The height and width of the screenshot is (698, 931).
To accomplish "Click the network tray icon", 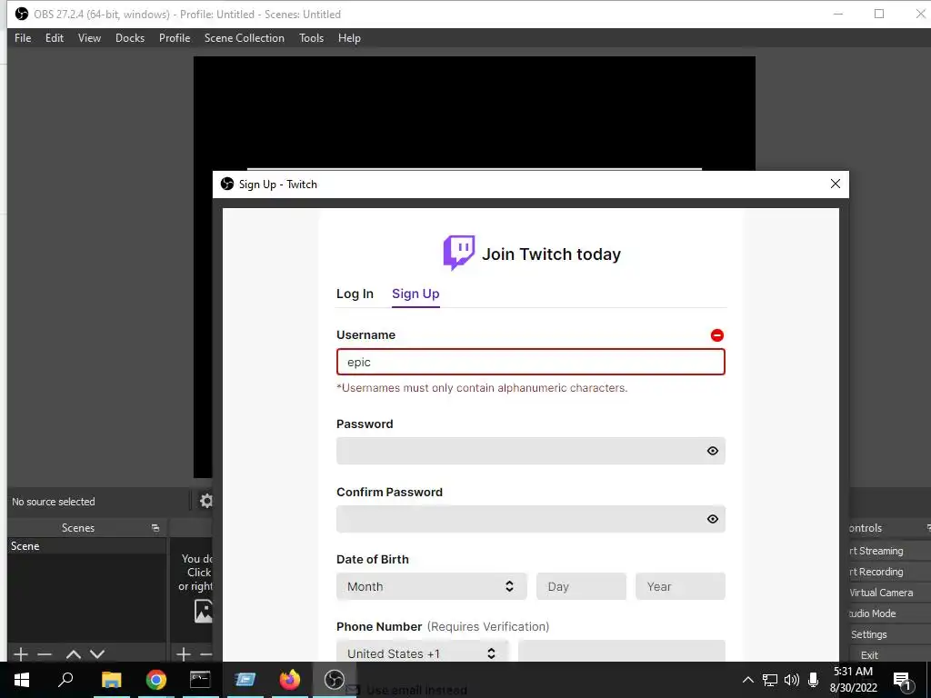I will click(770, 680).
